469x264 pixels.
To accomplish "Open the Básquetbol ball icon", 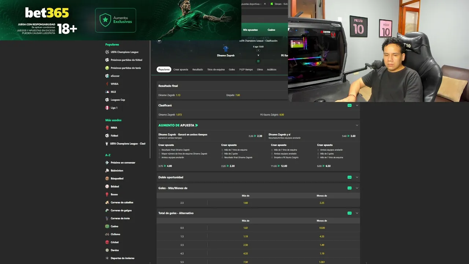I will coord(107,179).
